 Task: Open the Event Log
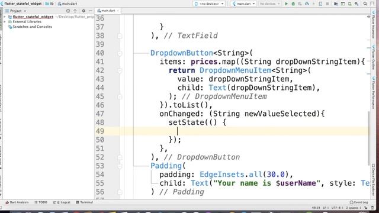pos(359,202)
